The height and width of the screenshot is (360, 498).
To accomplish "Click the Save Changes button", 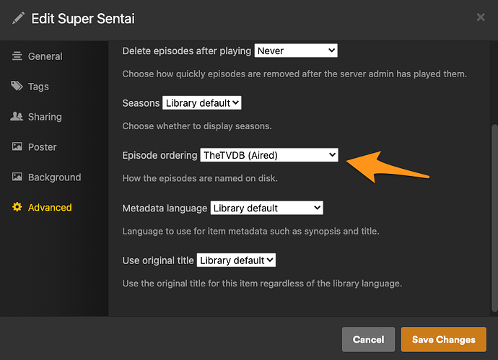I will 443,339.
